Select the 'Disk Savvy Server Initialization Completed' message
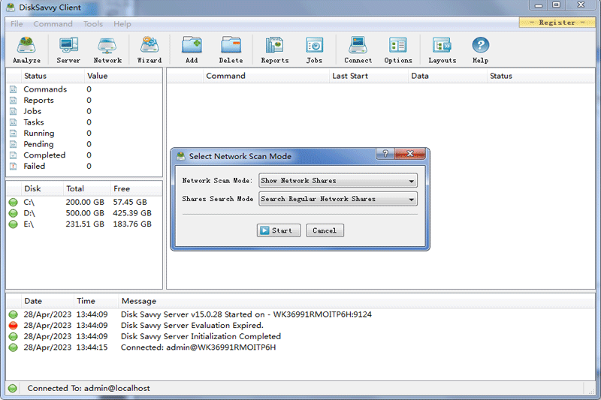Image resolution: width=601 pixels, height=400 pixels. (201, 336)
